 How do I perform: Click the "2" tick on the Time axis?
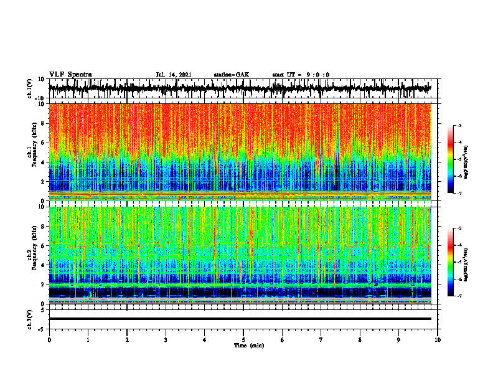(127, 340)
